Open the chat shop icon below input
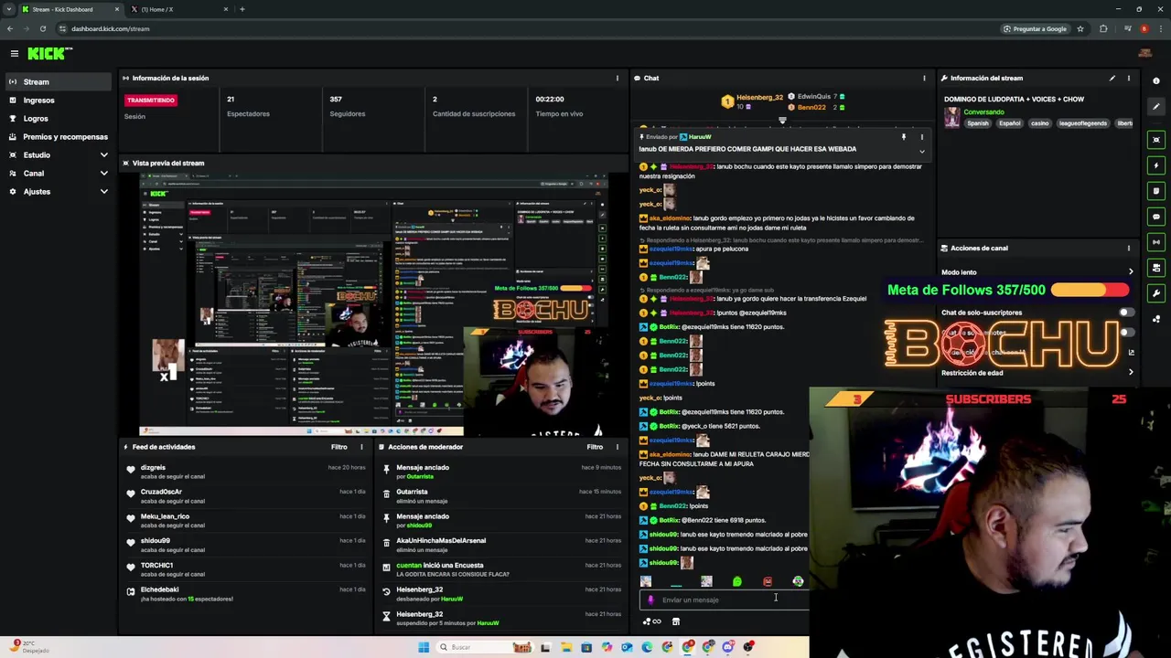Screen dimensions: 1171x658 point(676,621)
